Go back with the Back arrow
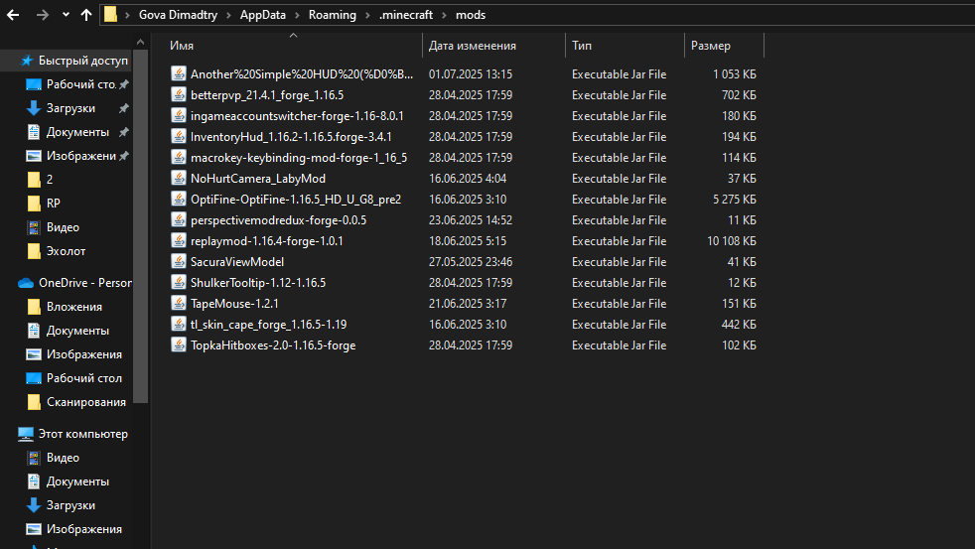Image resolution: width=975 pixels, height=549 pixels. click(13, 15)
